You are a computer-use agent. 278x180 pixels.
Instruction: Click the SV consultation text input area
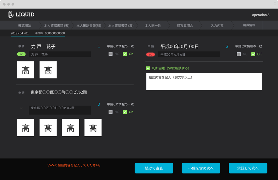[x=204, y=81]
